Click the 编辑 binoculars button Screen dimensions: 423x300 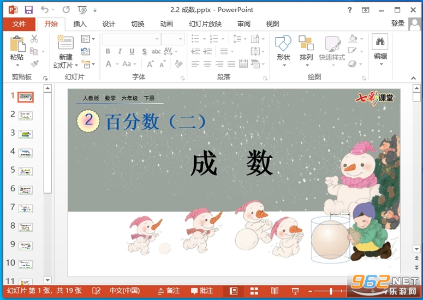(x=380, y=50)
